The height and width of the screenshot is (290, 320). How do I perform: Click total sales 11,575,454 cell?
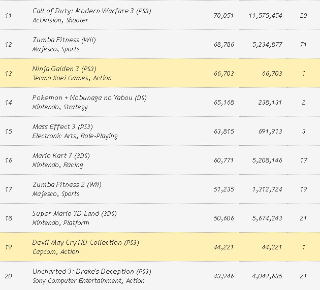click(x=265, y=16)
